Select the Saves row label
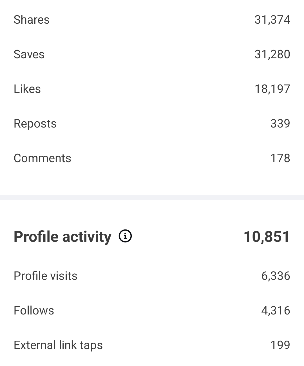This screenshot has width=304, height=366. click(x=29, y=54)
